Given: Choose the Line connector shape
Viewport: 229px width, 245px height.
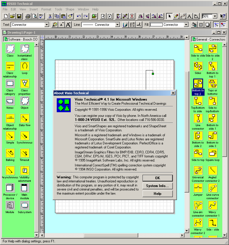Looking at the screenshot, I should (x=198, y=122).
